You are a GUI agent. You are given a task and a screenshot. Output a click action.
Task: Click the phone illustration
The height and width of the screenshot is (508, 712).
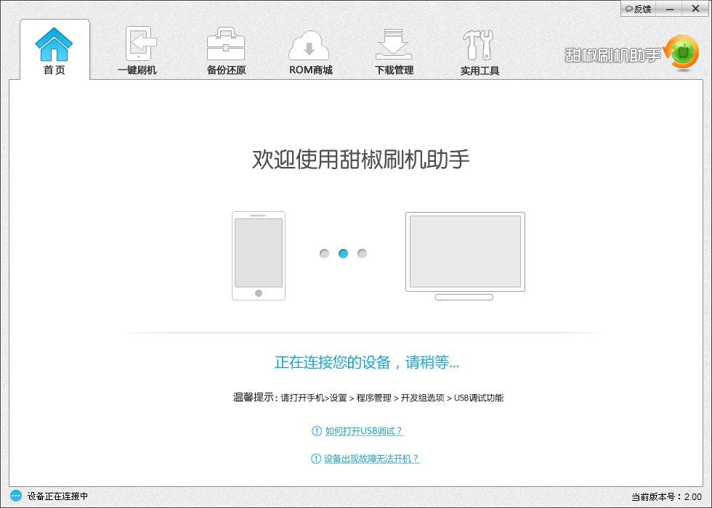pos(258,255)
